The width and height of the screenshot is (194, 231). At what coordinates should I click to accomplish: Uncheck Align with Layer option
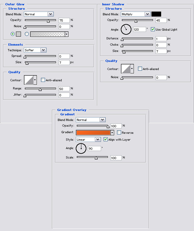coord(105,139)
